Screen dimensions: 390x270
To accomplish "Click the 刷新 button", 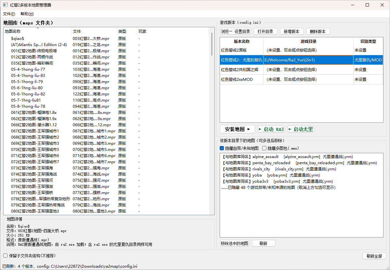I will point(263,243).
